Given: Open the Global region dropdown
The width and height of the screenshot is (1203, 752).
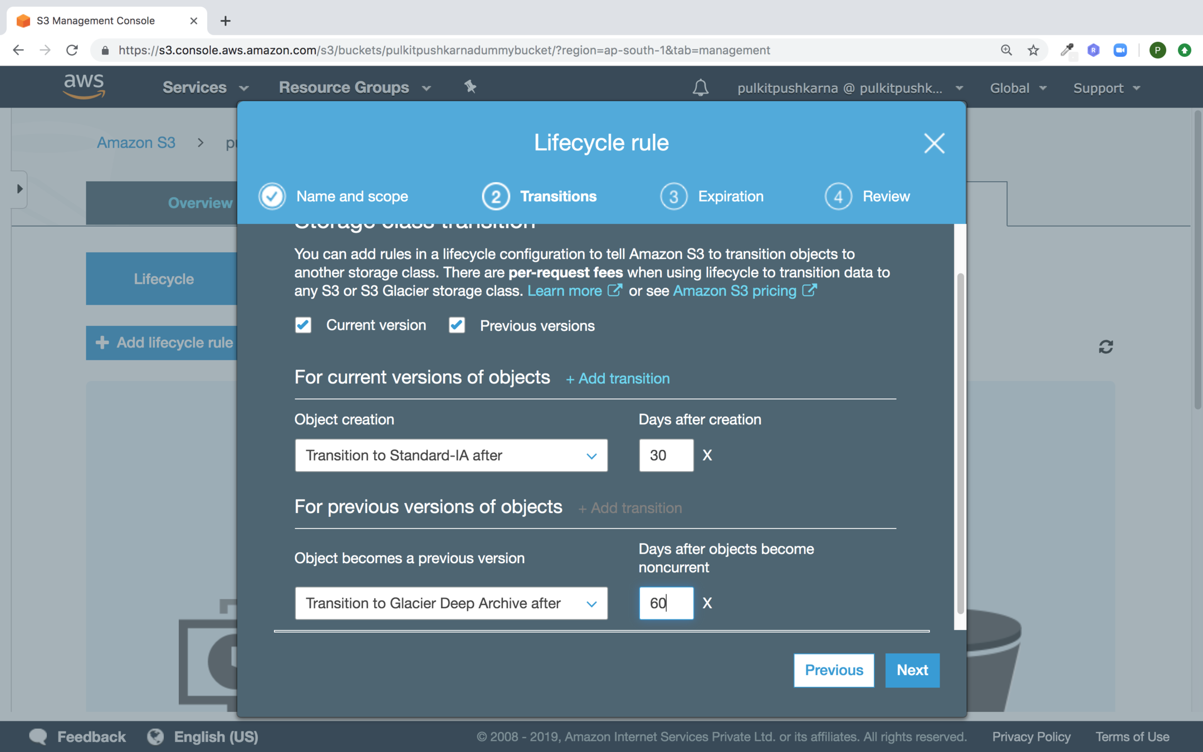Looking at the screenshot, I should pos(1018,88).
